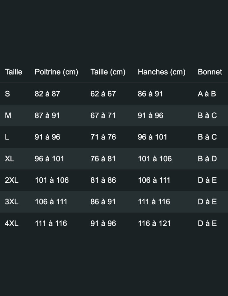Click the chest value 82 à 87
This screenshot has width=228, height=296.
click(x=47, y=94)
